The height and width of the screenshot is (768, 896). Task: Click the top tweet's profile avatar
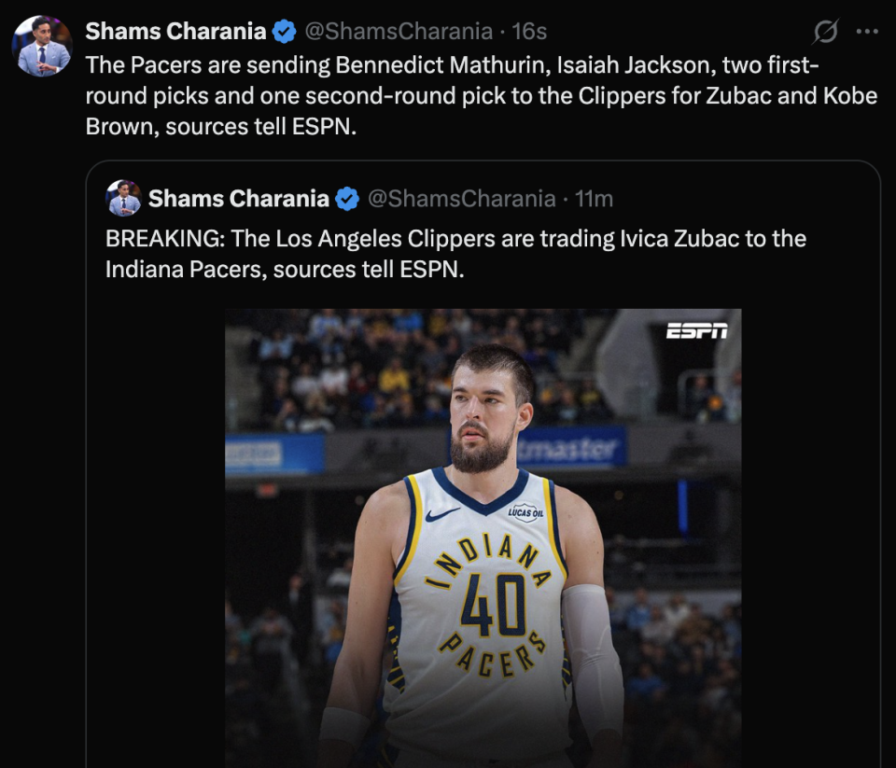tap(42, 46)
